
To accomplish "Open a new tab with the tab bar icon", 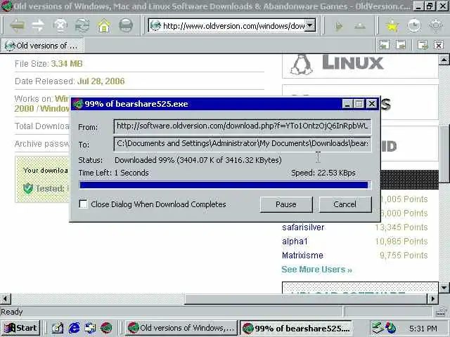I will click(423, 45).
